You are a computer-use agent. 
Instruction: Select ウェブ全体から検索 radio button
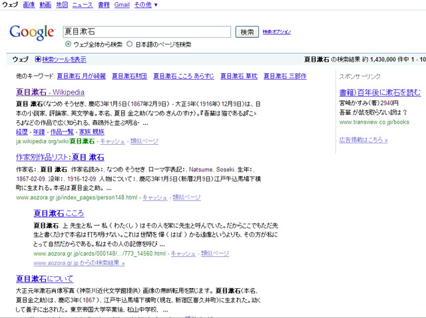[x=68, y=44]
